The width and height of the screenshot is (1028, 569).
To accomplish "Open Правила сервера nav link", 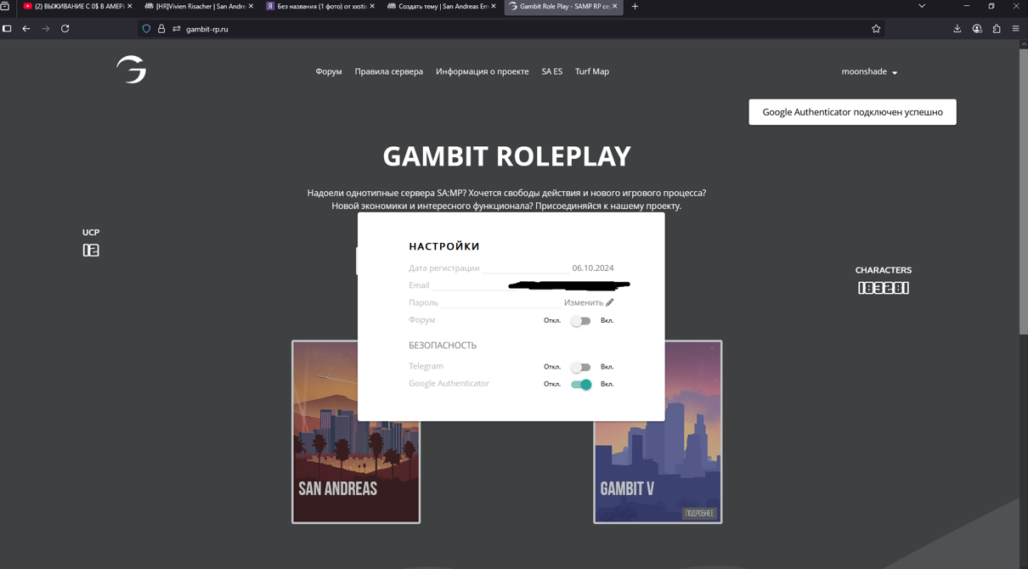I will [389, 71].
